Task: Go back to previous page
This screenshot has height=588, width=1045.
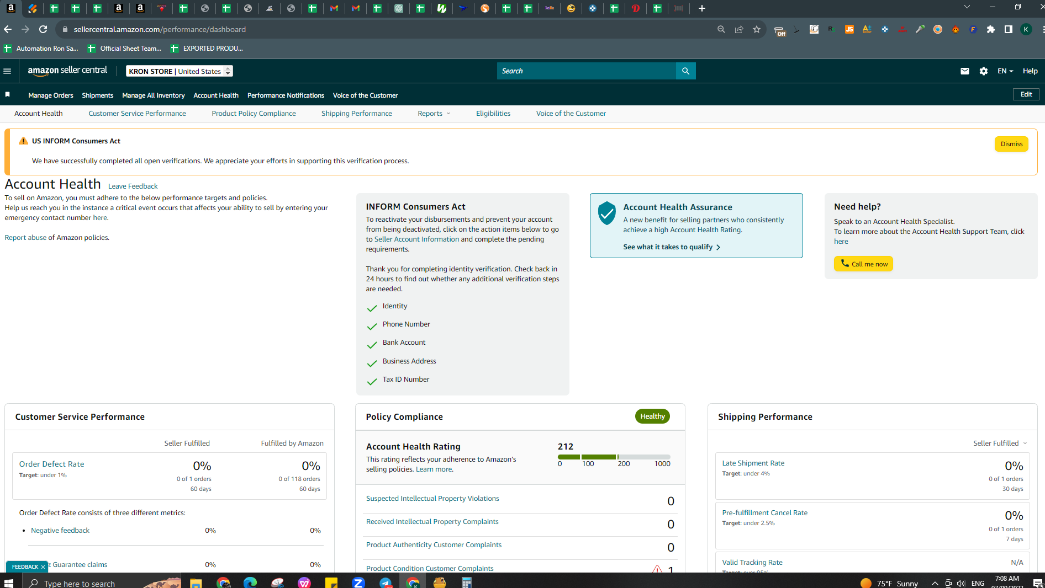Action: tap(8, 29)
